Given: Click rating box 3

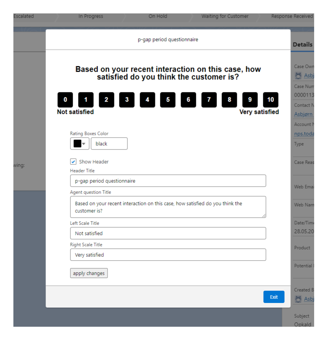Looking at the screenshot, I should point(127,100).
